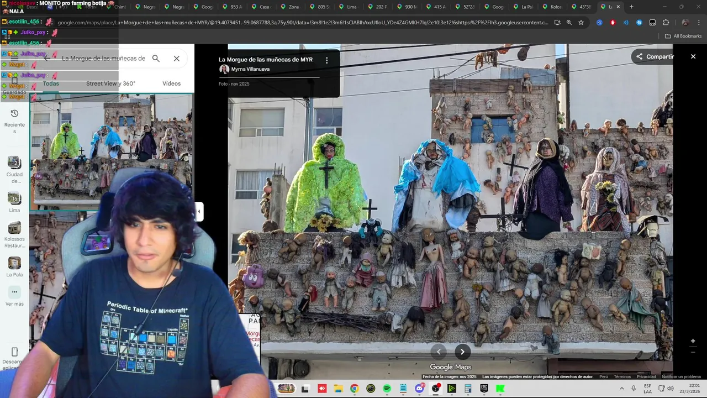Open a new browser tab

631,7
